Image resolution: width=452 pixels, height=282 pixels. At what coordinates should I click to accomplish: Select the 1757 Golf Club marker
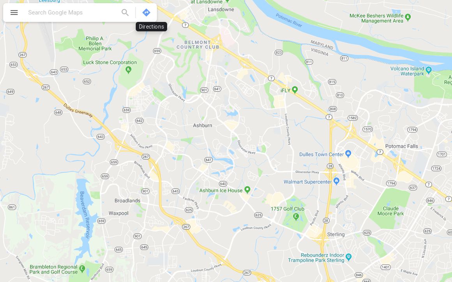pyautogui.click(x=296, y=216)
